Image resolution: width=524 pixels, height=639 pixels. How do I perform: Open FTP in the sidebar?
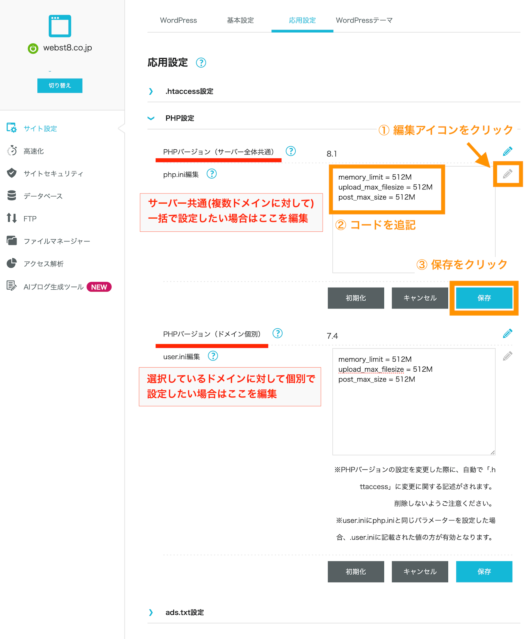(30, 219)
